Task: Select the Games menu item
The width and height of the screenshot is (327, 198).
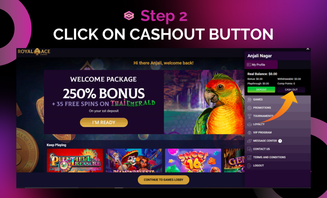Action: [278, 100]
